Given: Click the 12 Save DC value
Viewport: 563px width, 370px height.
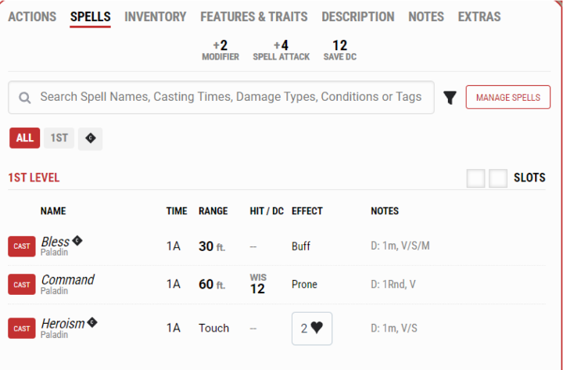Looking at the screenshot, I should pyautogui.click(x=339, y=45).
